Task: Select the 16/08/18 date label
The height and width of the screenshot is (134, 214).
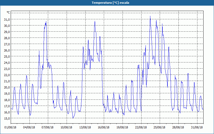Action: tap(104, 127)
